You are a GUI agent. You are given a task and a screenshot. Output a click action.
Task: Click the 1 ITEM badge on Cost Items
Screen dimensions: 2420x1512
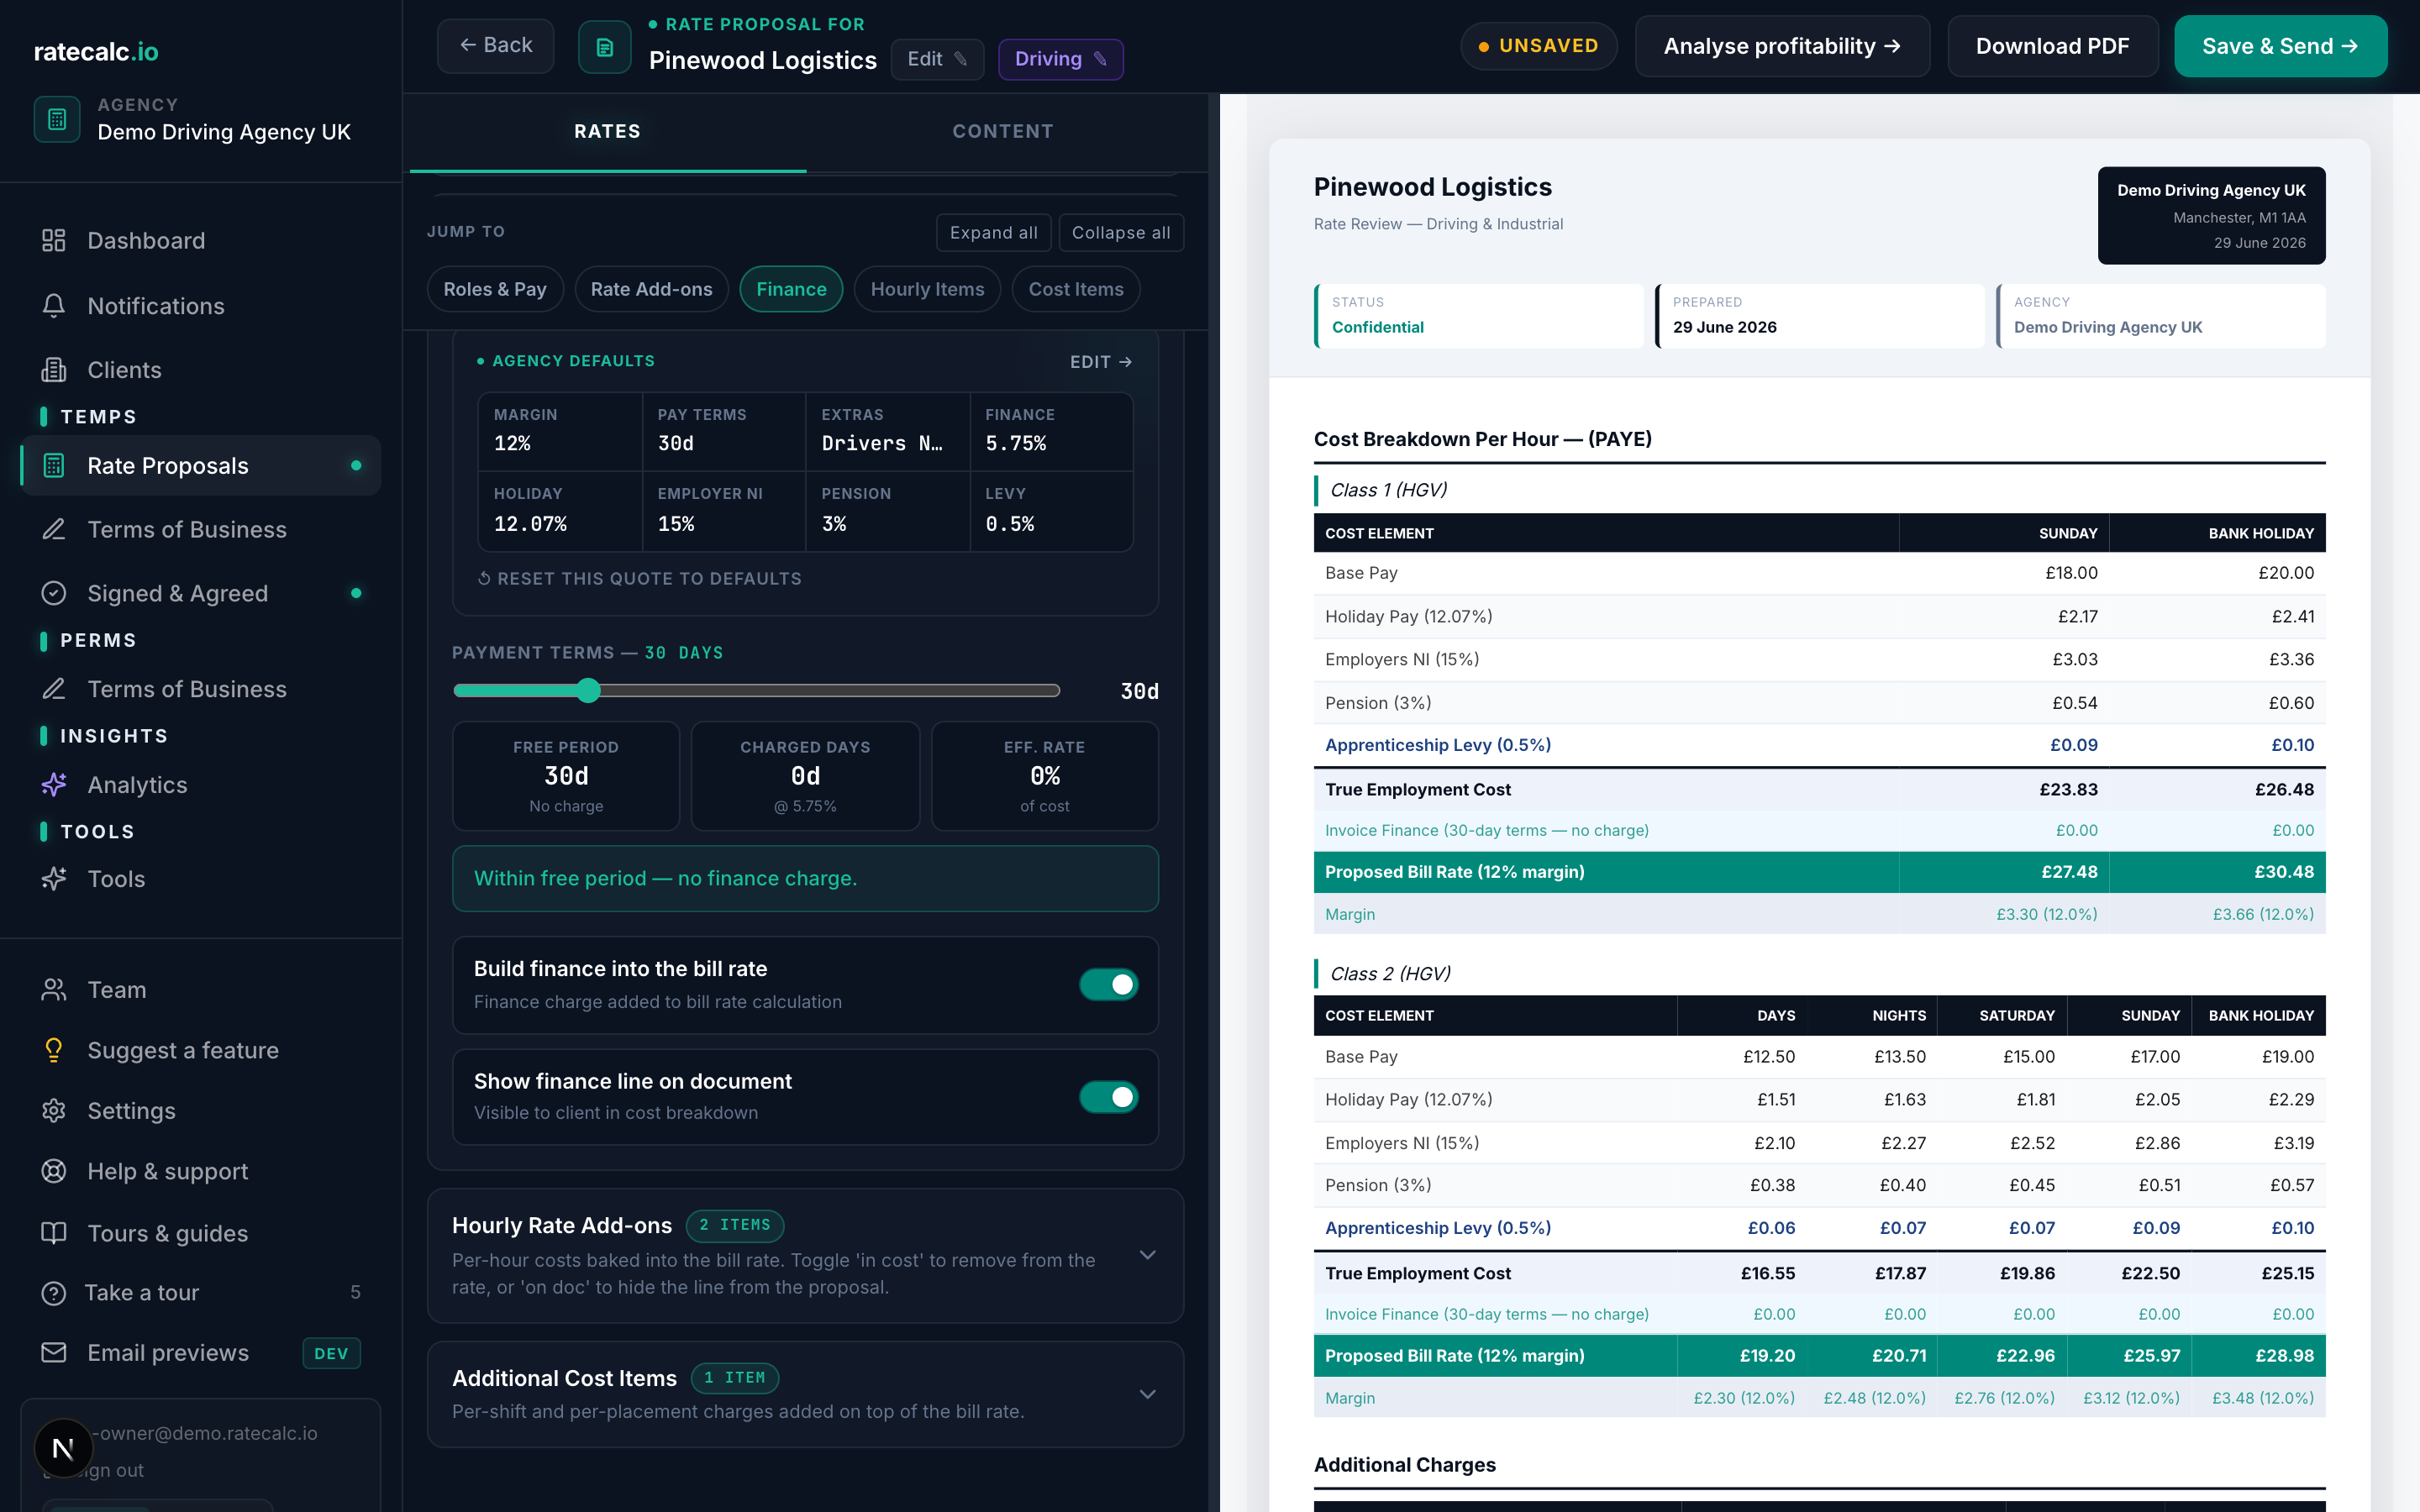click(735, 1378)
